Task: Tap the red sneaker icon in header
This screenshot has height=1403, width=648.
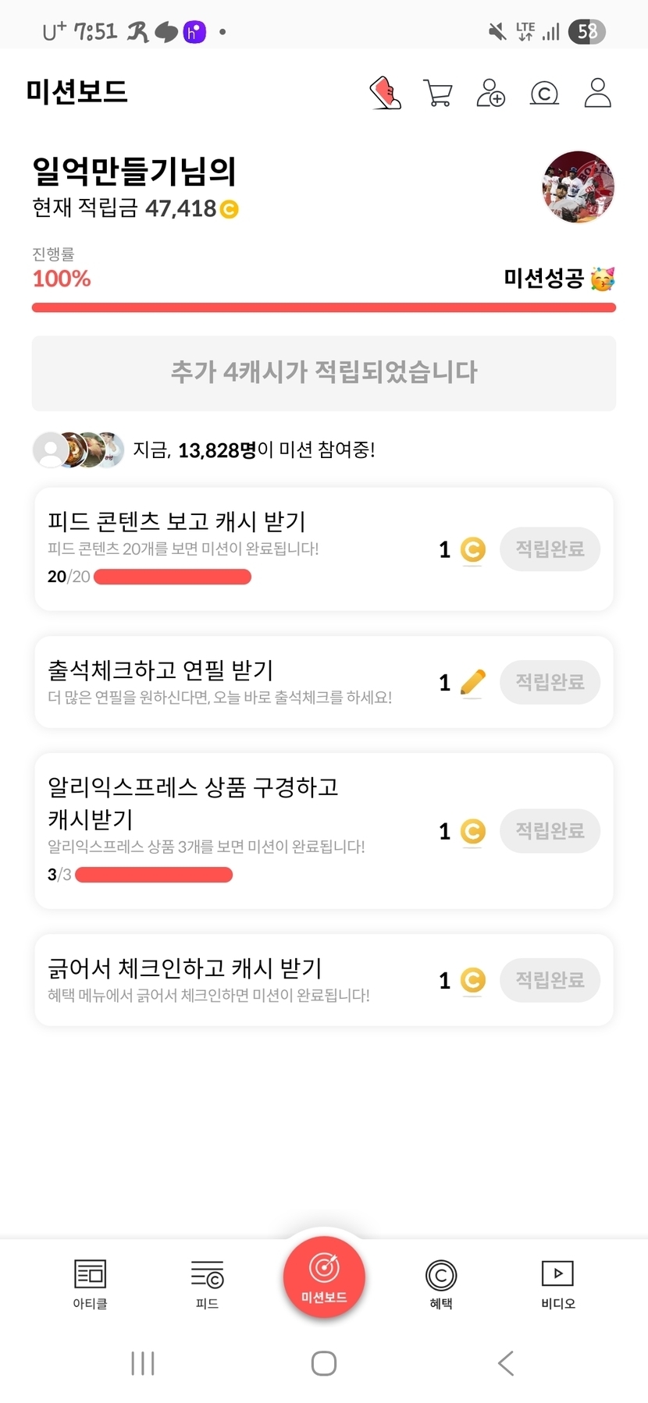Action: 385,93
